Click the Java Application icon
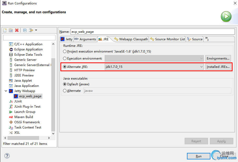The height and width of the screenshot is (162, 238). (11, 86)
